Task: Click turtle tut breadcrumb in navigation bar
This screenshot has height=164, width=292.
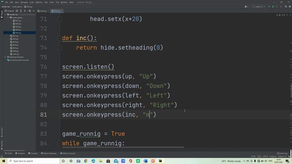Action: tap(6, 6)
